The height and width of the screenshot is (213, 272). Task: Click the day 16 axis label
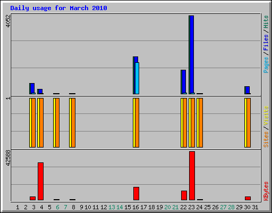pos(135,207)
